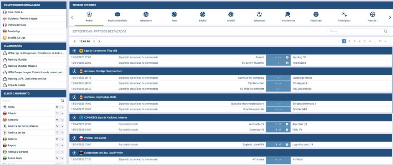Expand the Antigua y Barbuda list

[63, 152]
